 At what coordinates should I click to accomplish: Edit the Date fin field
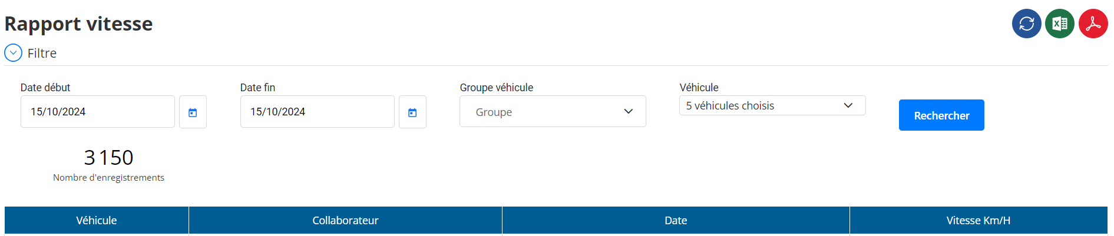[318, 112]
